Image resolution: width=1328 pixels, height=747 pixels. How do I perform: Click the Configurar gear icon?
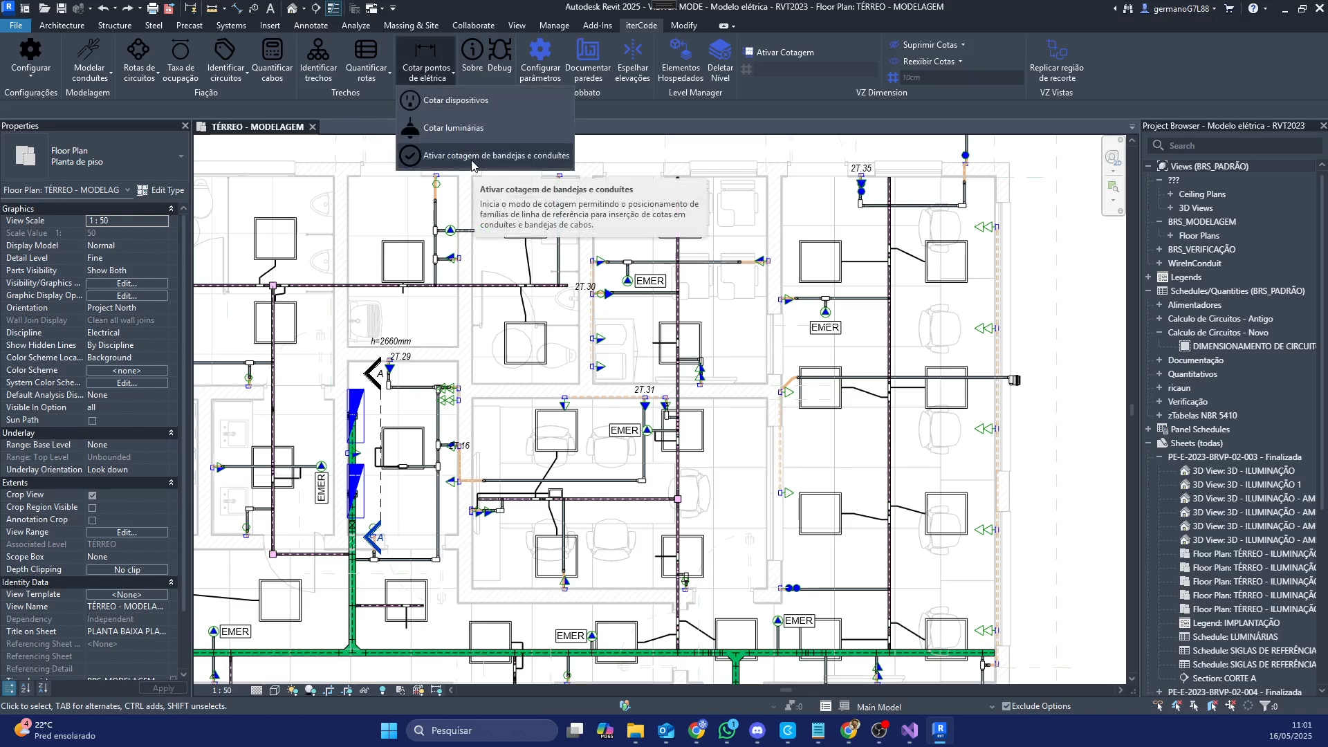pos(30,50)
